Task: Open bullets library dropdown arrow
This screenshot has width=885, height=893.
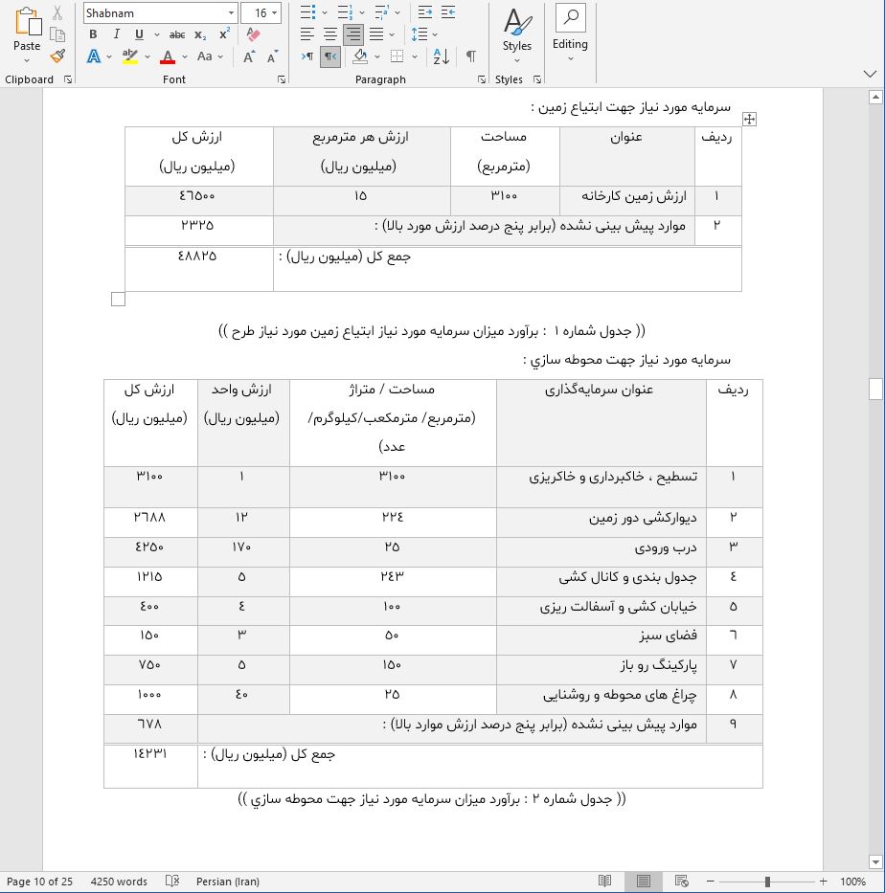Action: click(x=325, y=11)
